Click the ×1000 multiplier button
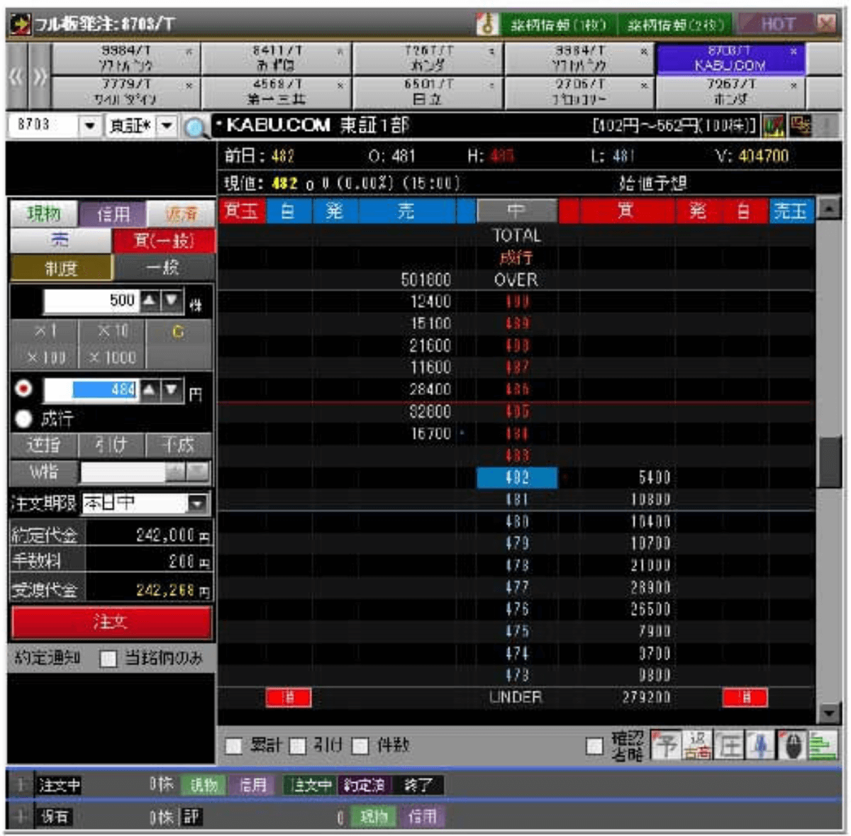This screenshot has height=836, width=851. tap(111, 357)
